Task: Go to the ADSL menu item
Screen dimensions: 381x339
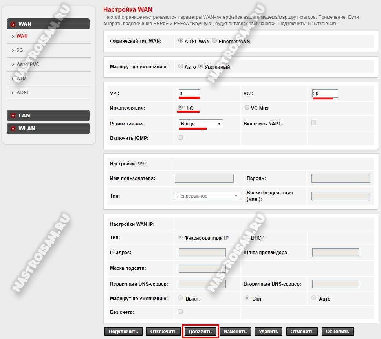Action: (x=23, y=93)
